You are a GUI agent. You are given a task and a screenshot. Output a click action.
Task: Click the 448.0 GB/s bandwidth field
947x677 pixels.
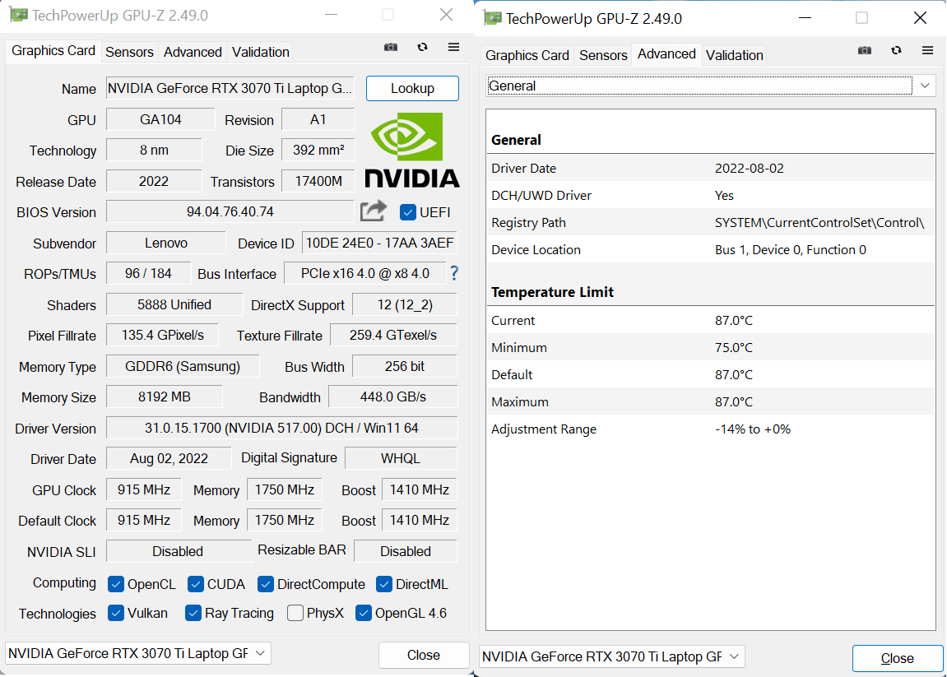coord(392,396)
